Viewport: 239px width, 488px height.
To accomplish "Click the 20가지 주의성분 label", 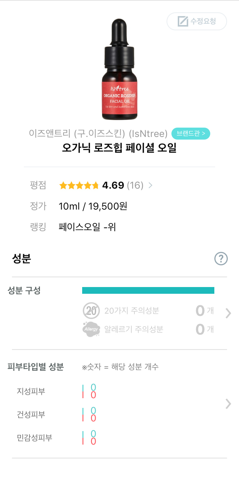I will tap(132, 311).
